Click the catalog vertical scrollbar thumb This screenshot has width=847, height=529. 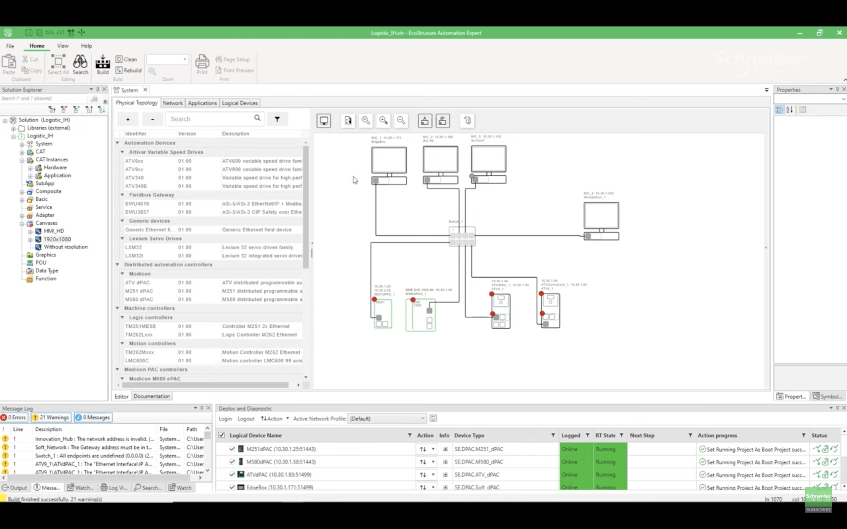pos(306,207)
